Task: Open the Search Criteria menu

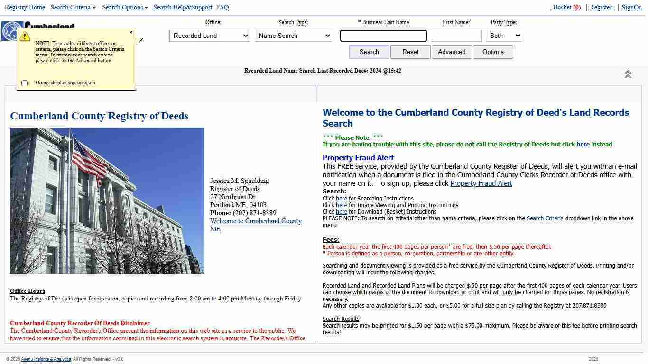Action: [73, 7]
